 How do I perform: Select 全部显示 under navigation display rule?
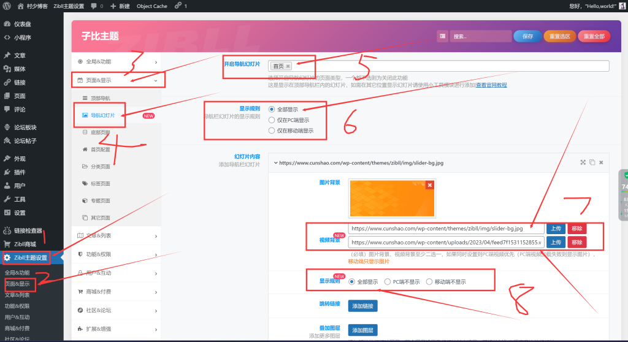(272, 109)
